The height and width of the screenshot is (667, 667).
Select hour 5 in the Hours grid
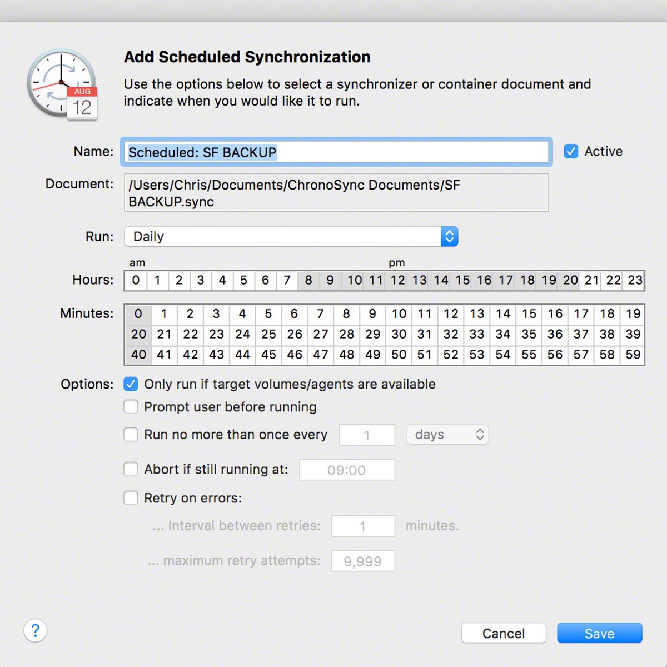coord(243,280)
